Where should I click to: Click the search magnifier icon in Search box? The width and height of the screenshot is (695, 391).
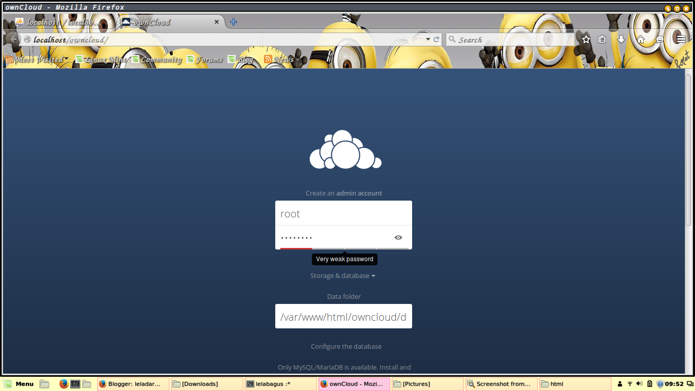[x=452, y=39]
